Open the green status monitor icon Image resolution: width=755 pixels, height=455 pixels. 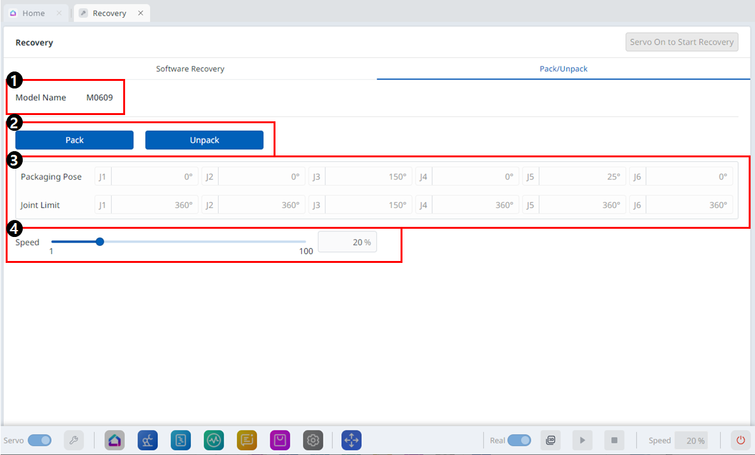tap(214, 440)
